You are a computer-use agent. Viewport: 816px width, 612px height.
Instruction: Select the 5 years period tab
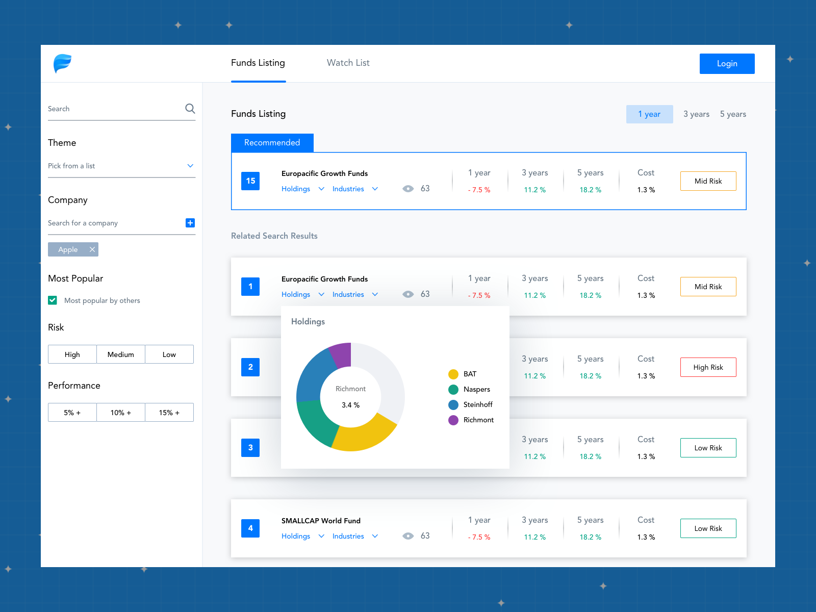(x=733, y=114)
